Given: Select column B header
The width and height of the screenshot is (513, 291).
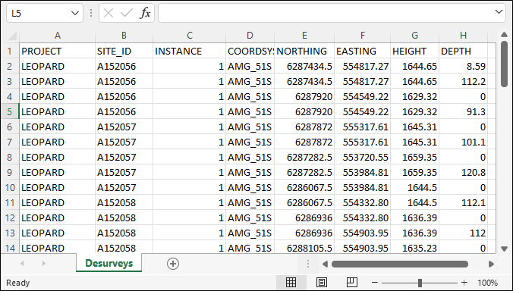Looking at the screenshot, I should 124,36.
